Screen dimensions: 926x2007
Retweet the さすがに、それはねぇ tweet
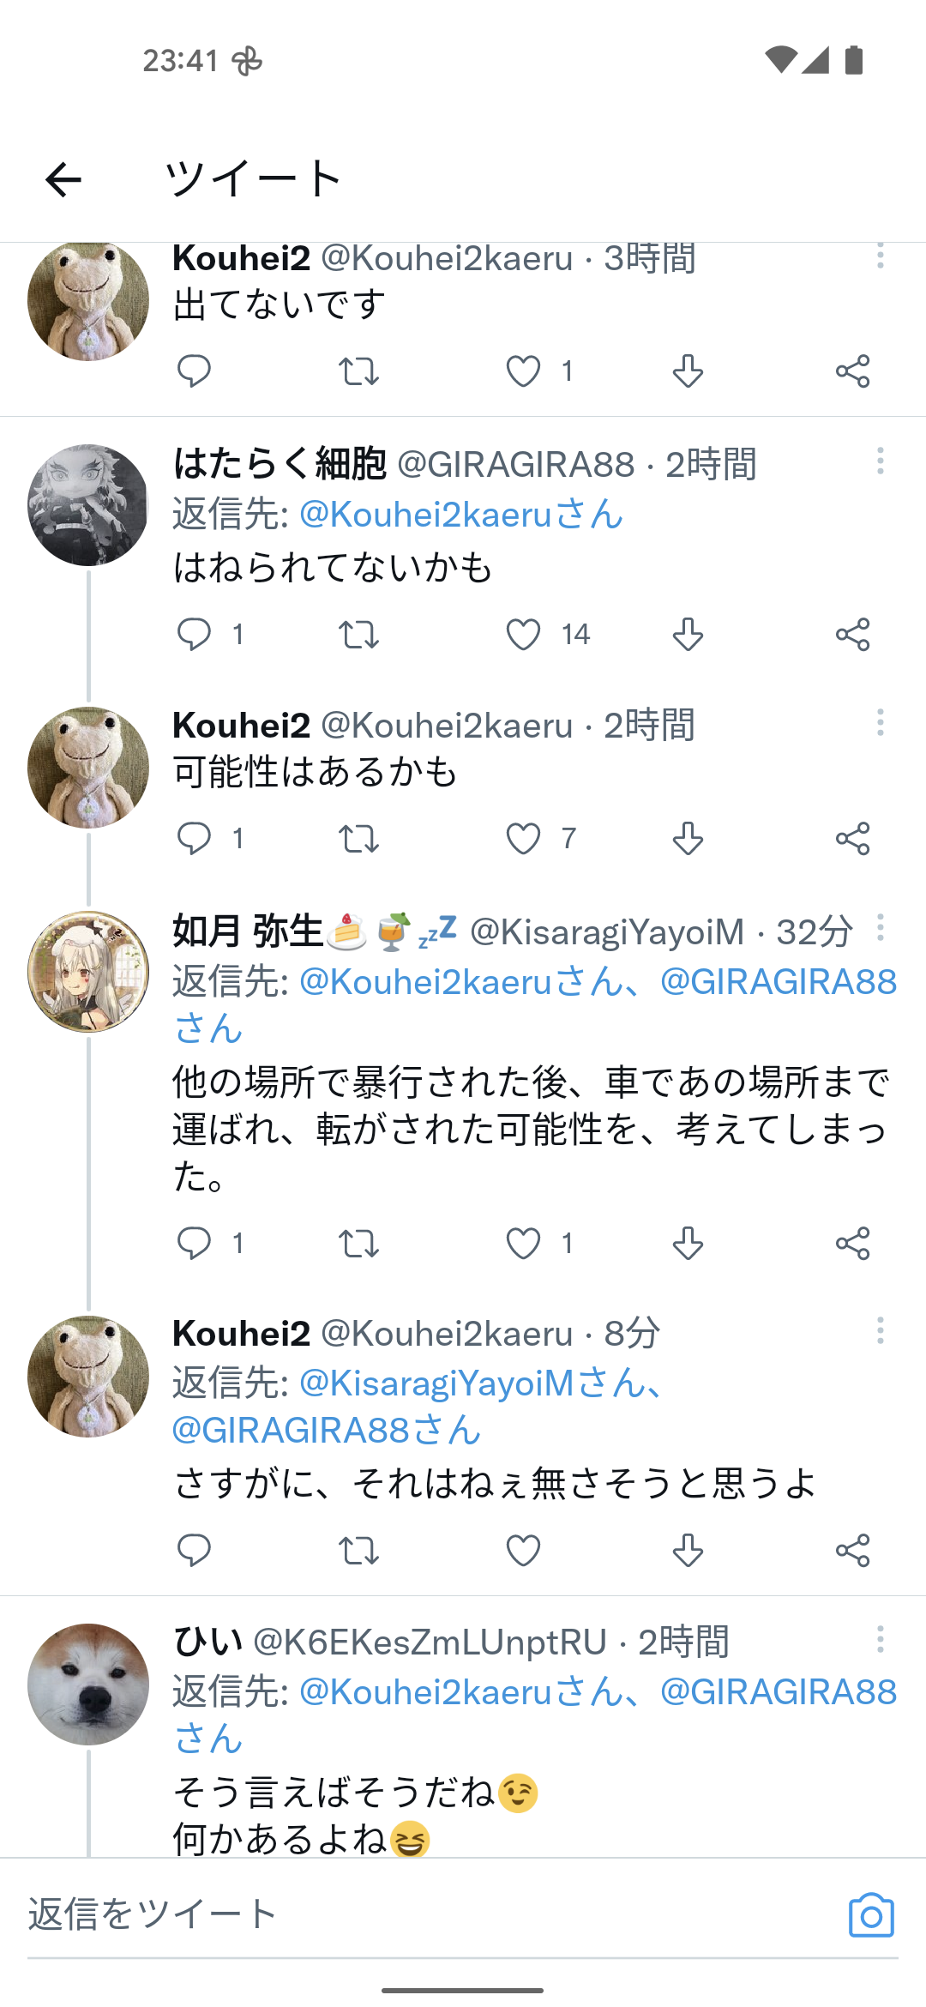point(358,1551)
